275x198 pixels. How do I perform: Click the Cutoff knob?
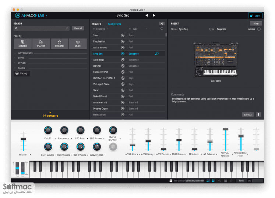pyautogui.click(x=48, y=130)
